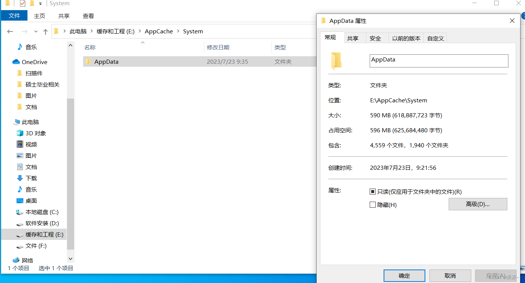
Task: Click AppCache in the address breadcrumb
Action: coord(159,31)
